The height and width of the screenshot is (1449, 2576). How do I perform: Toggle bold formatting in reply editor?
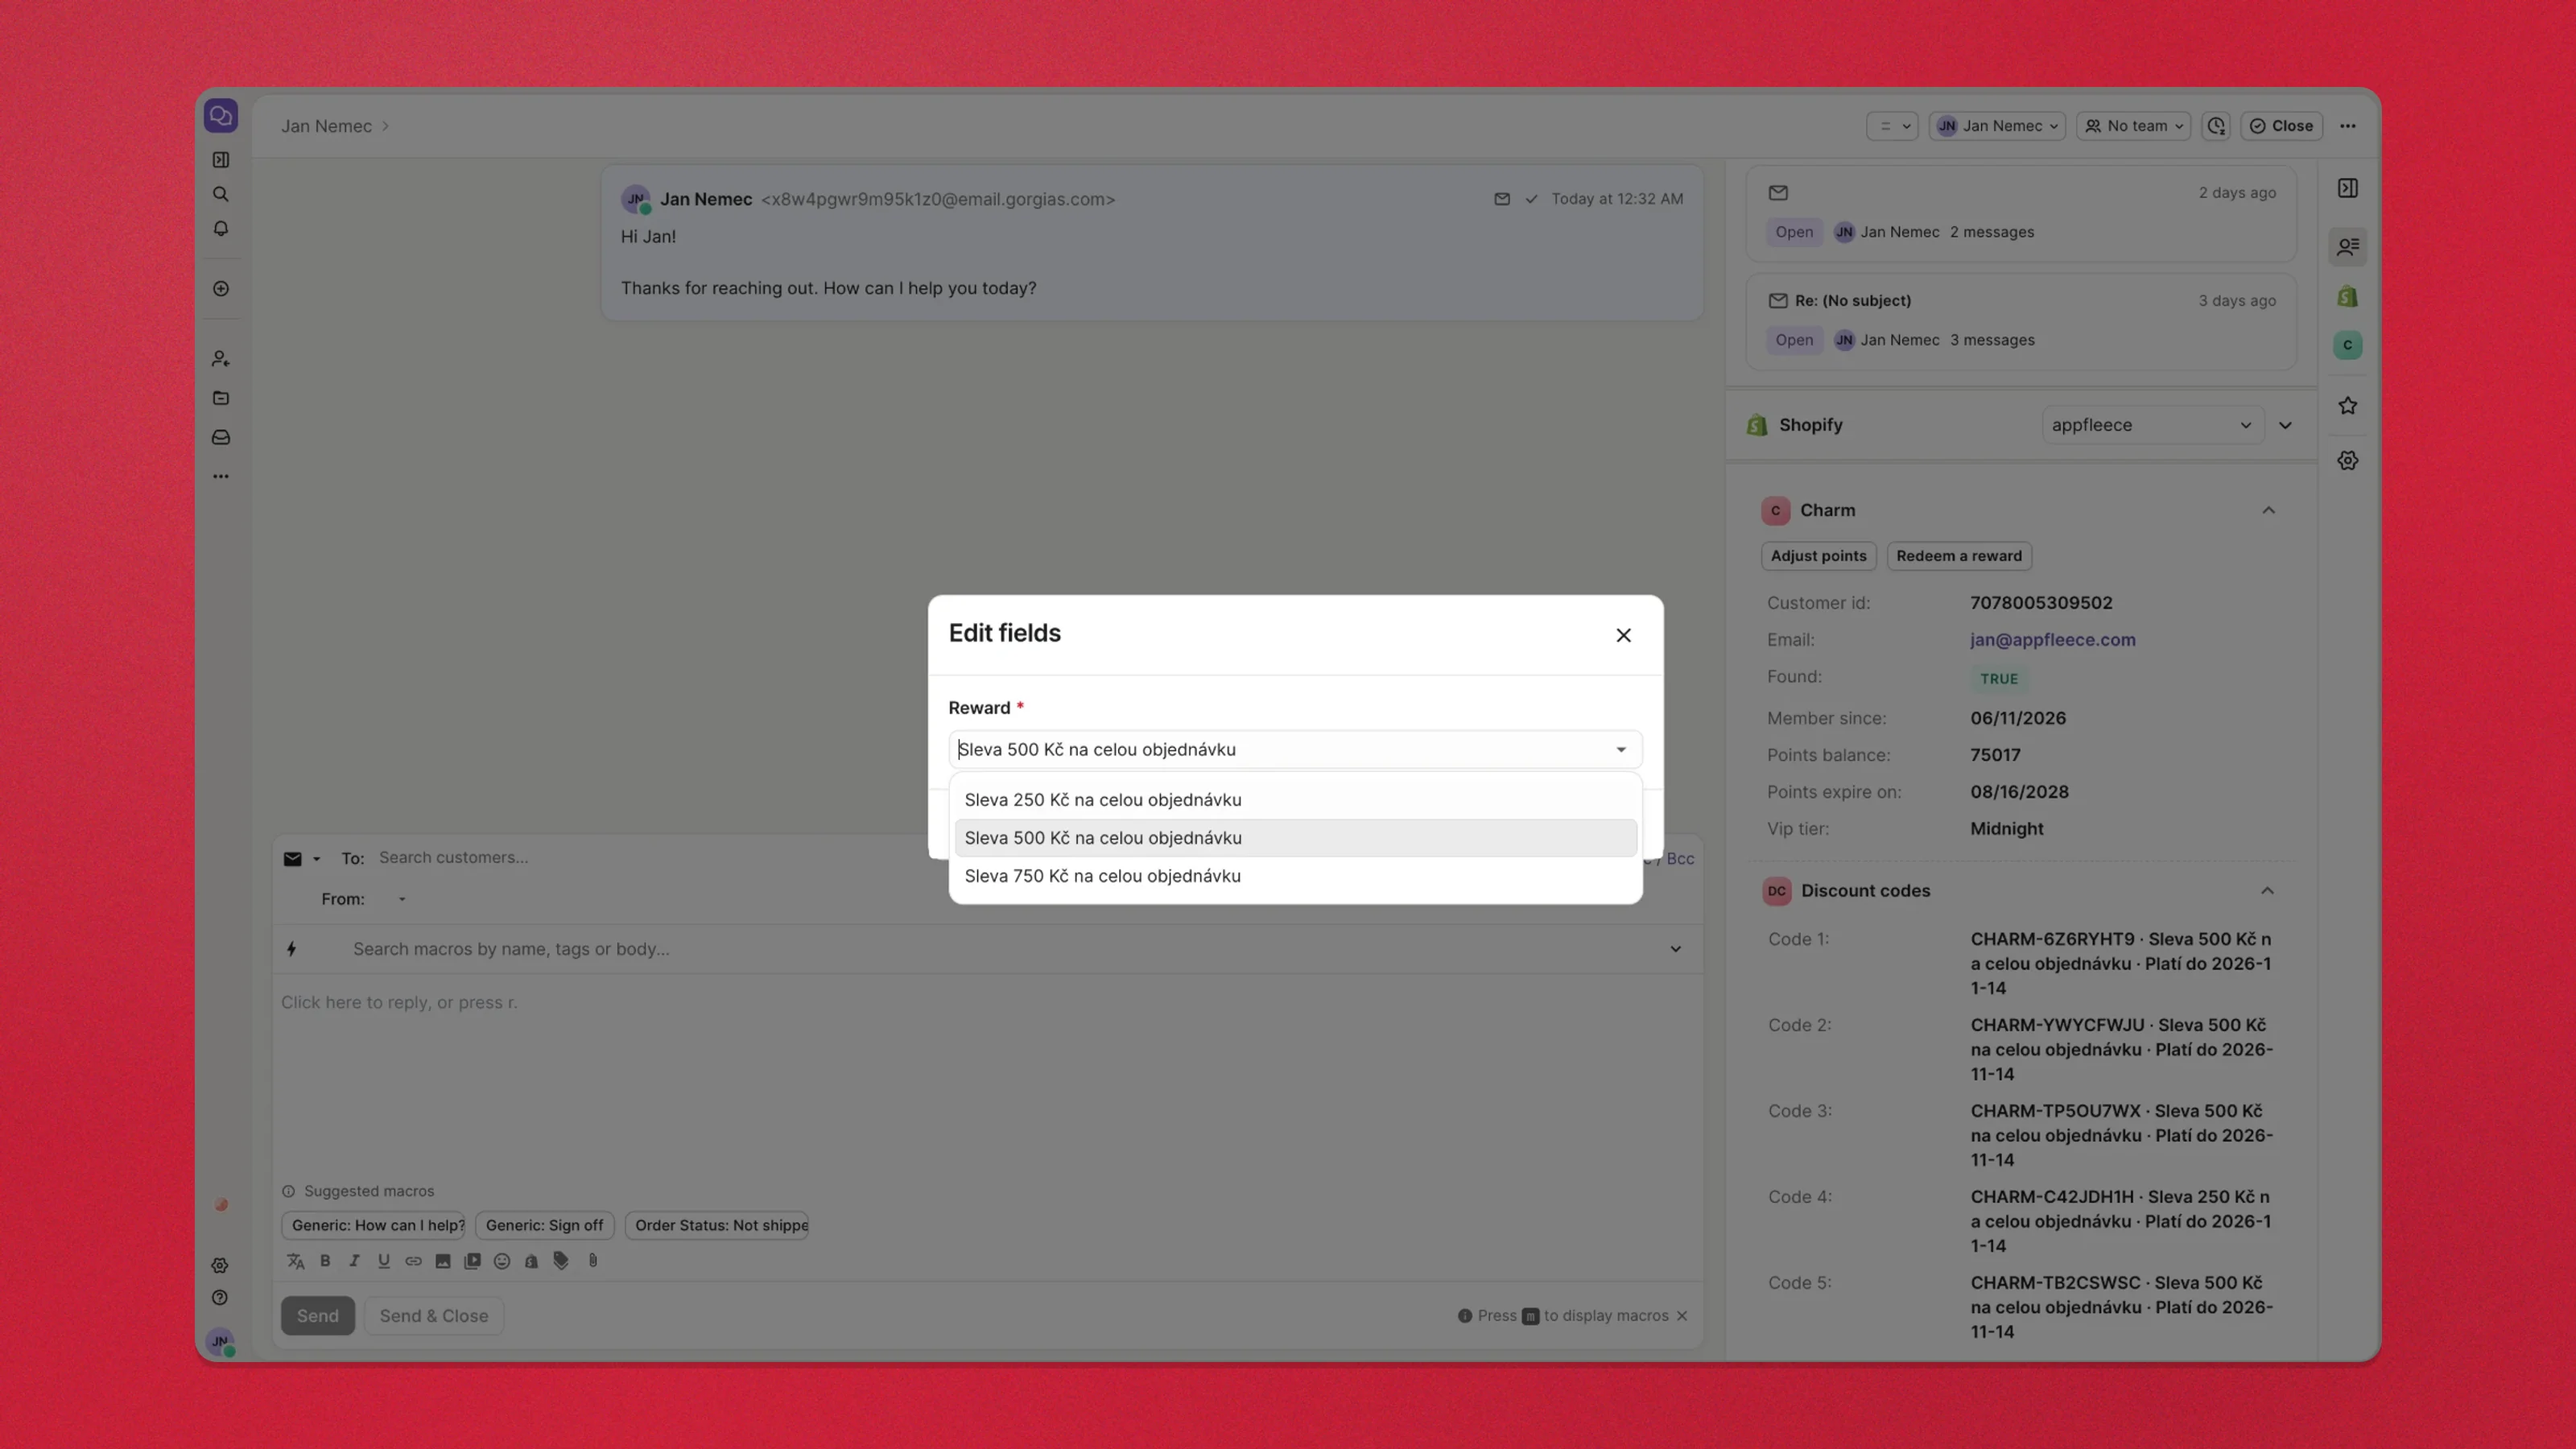(325, 1262)
